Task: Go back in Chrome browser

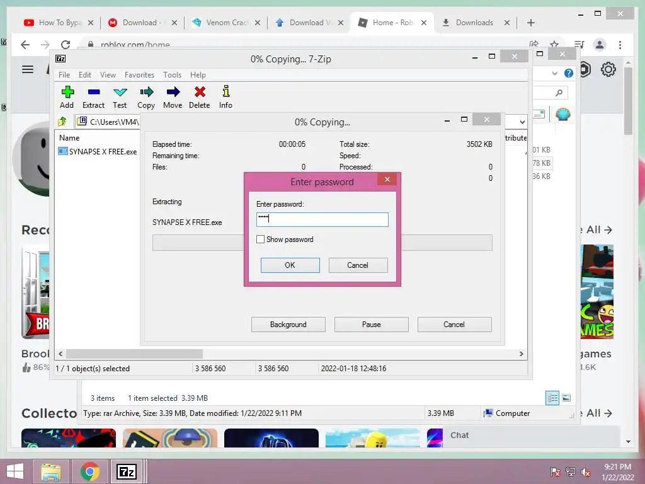Action: (25, 45)
